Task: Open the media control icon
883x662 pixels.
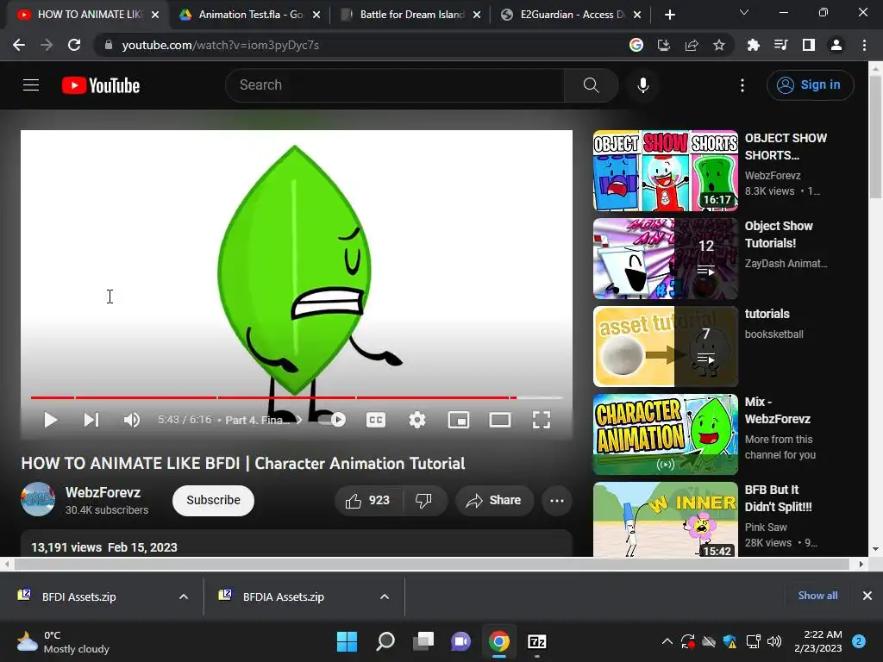Action: pyautogui.click(x=780, y=45)
